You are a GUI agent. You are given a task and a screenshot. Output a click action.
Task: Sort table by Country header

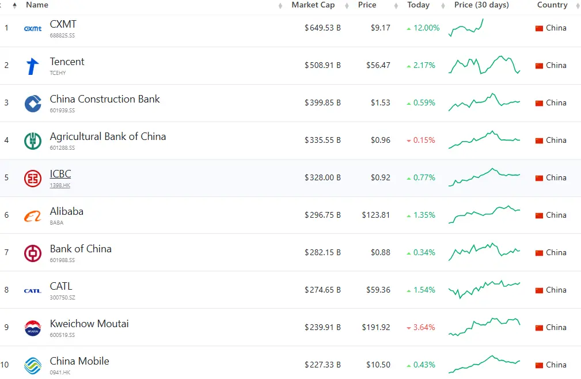coord(552,5)
